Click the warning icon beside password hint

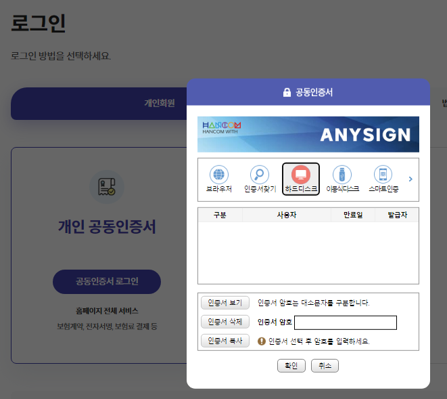pyautogui.click(x=262, y=341)
